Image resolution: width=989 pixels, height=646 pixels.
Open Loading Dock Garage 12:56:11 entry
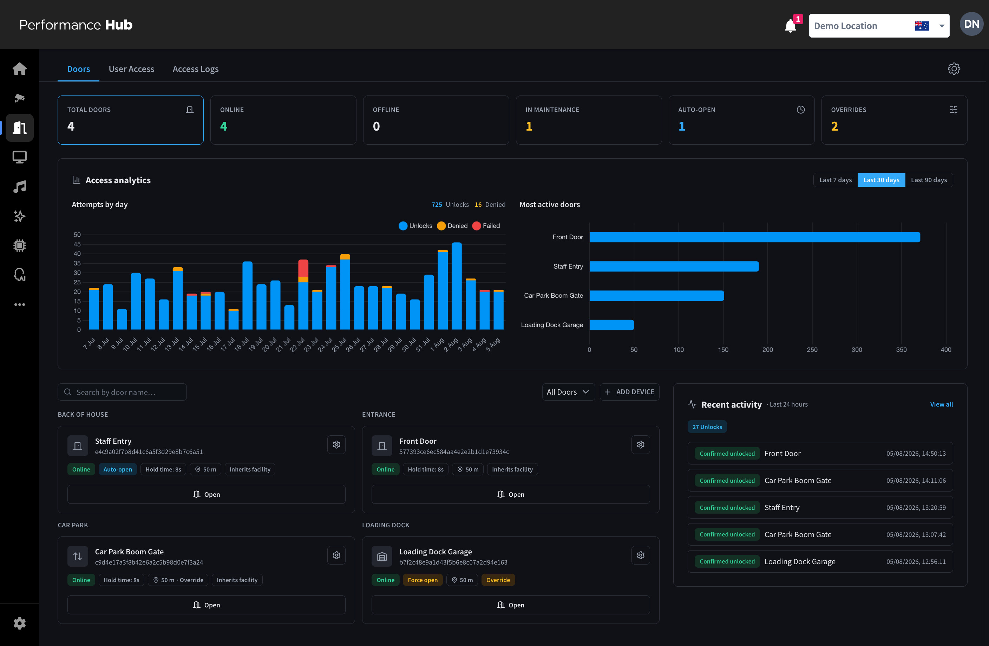pyautogui.click(x=820, y=561)
